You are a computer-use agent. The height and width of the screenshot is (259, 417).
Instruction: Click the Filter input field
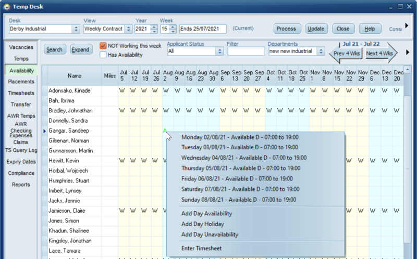click(246, 51)
